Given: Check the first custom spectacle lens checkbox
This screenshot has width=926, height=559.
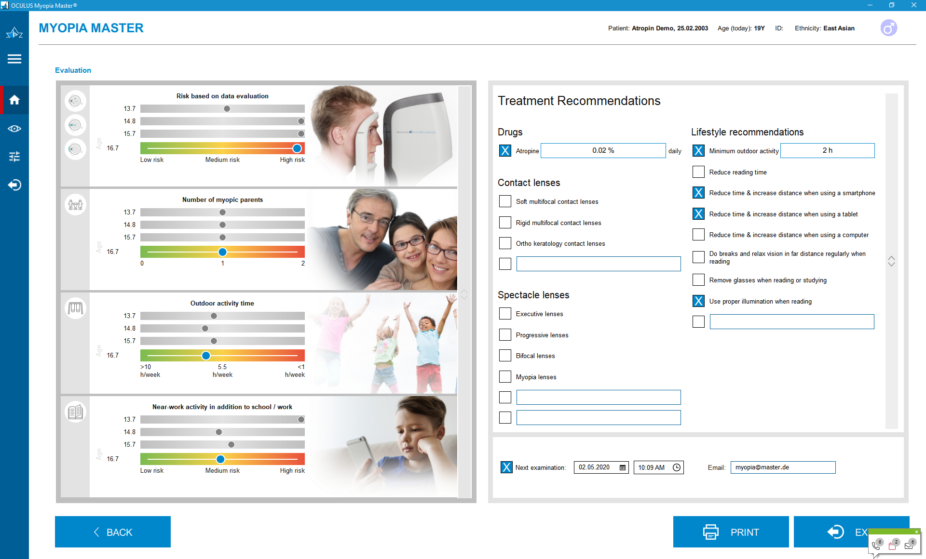Looking at the screenshot, I should coord(505,398).
